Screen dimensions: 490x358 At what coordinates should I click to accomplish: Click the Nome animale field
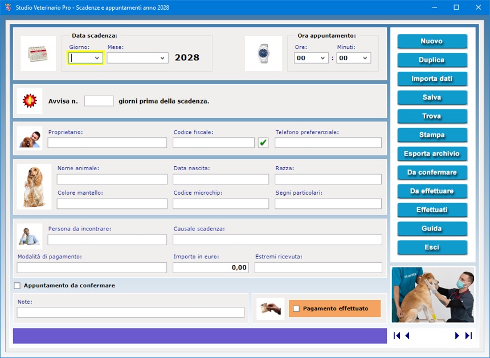(x=112, y=179)
